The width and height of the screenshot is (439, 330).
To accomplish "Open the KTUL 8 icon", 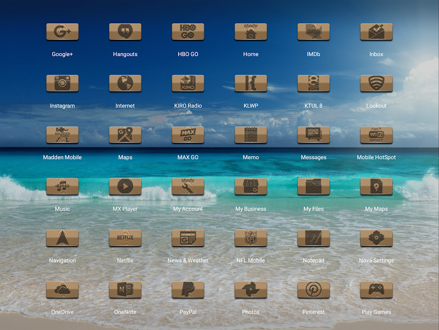I will [313, 83].
